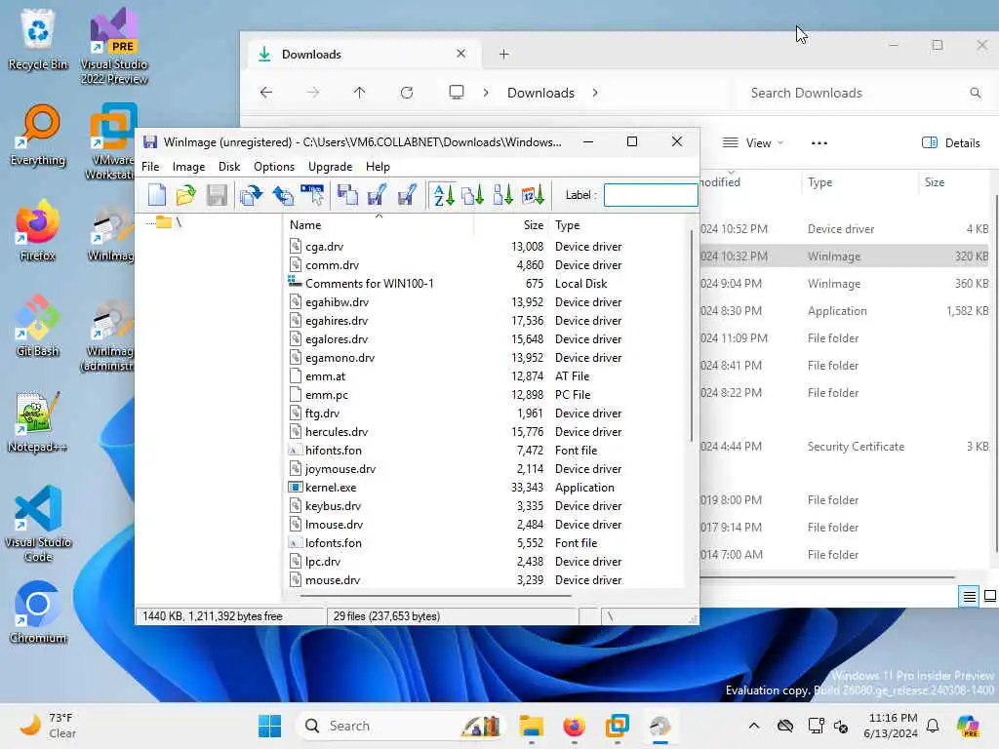999x749 pixels.
Task: Click the Select files cursor toolbar icon
Action: [312, 195]
